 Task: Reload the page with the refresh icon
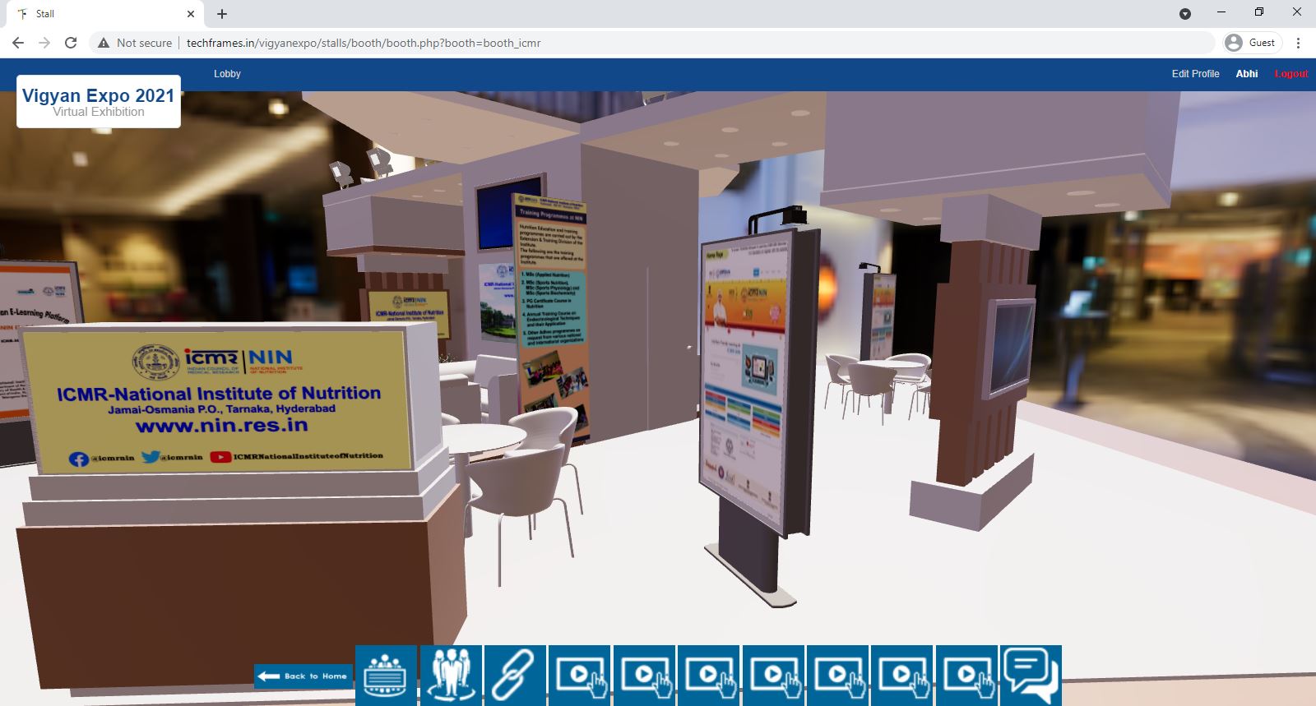point(71,43)
